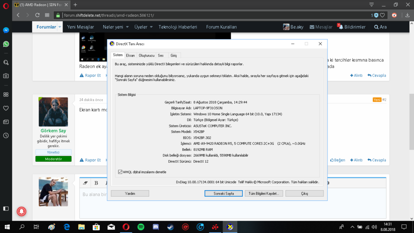Toggle the Opera sidebar panel button
Screen dimensions: 414x233
tap(6, 209)
